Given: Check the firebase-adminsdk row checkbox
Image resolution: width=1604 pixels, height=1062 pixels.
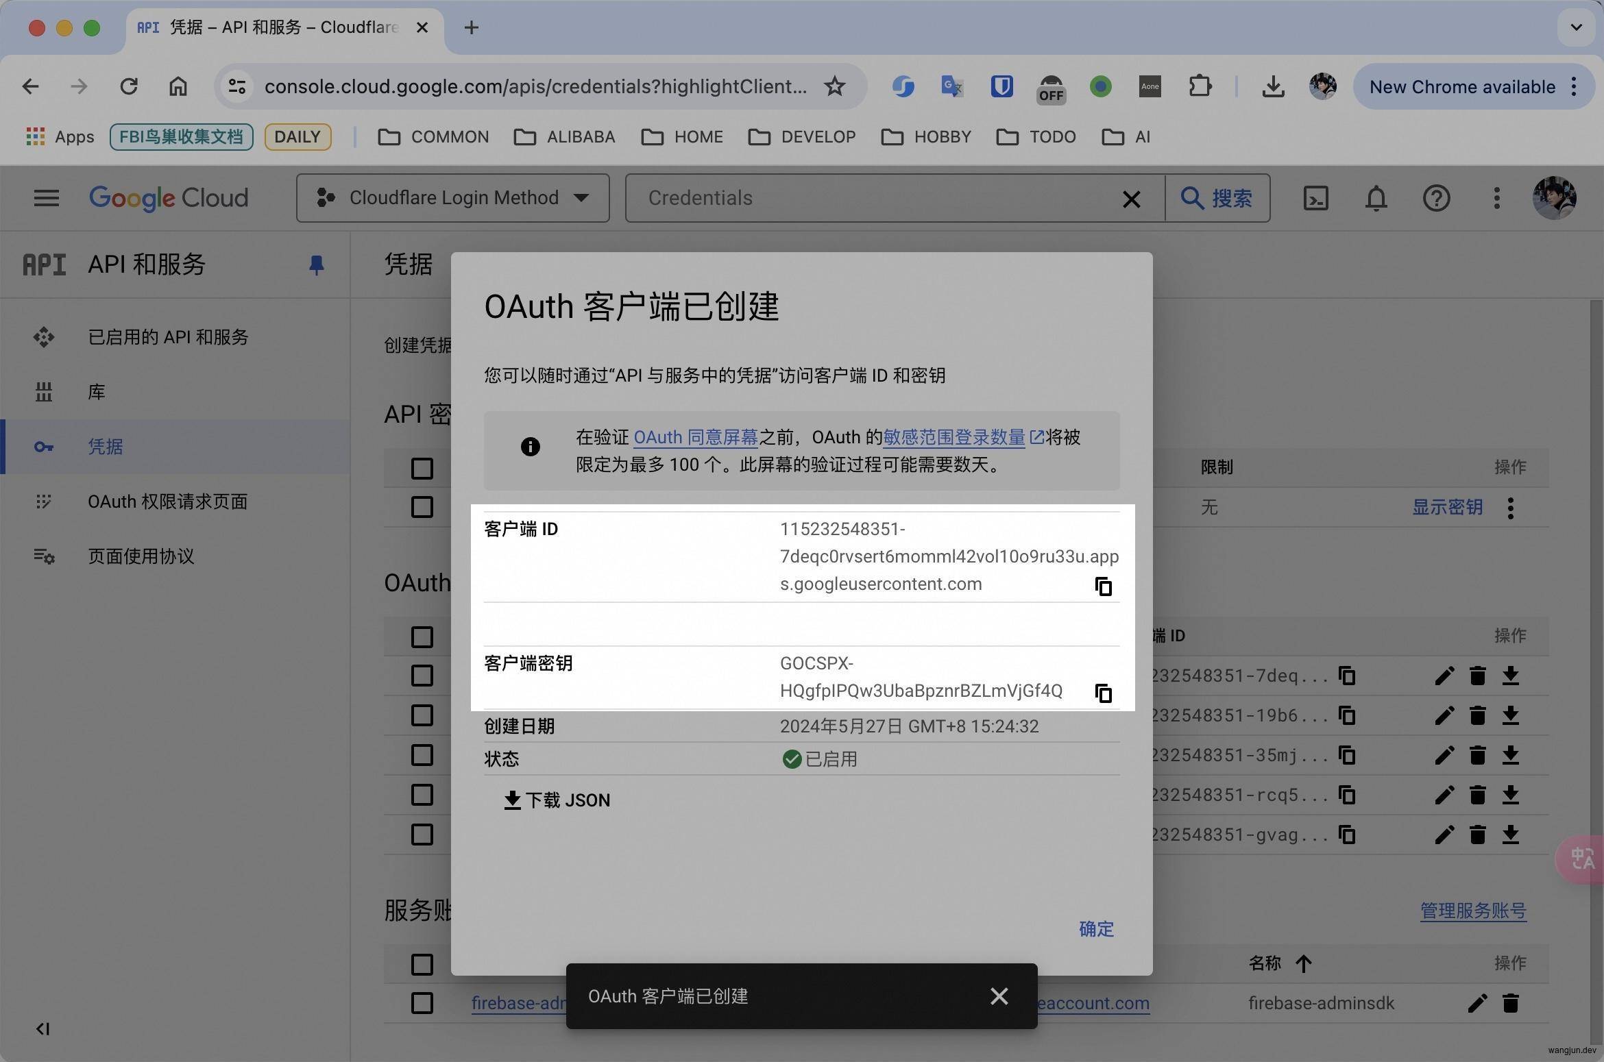Looking at the screenshot, I should pyautogui.click(x=422, y=1003).
